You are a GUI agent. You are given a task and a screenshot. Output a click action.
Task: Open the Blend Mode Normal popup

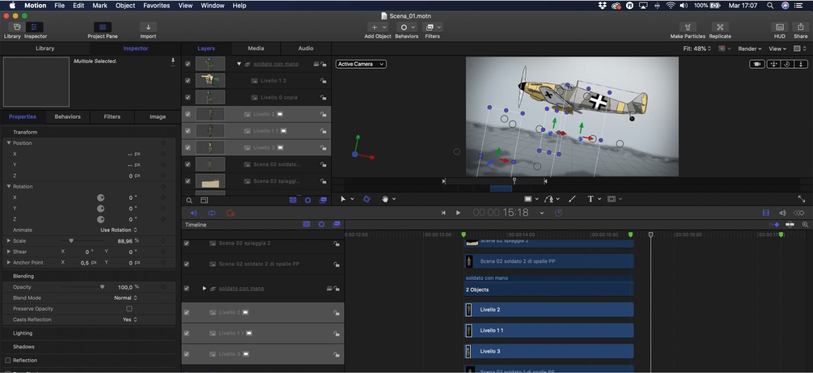(126, 298)
